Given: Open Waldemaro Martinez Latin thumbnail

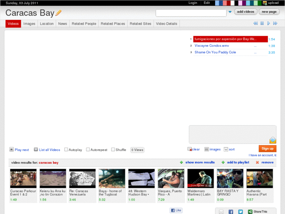Looking at the screenshot, I should tap(201, 178).
